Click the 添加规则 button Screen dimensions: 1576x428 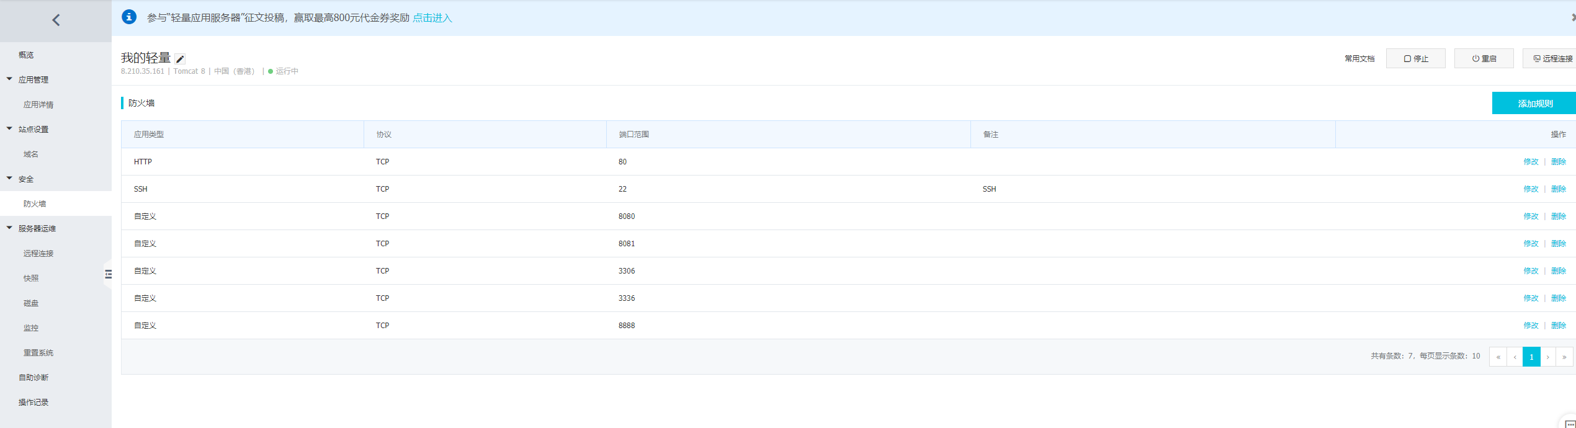1534,103
